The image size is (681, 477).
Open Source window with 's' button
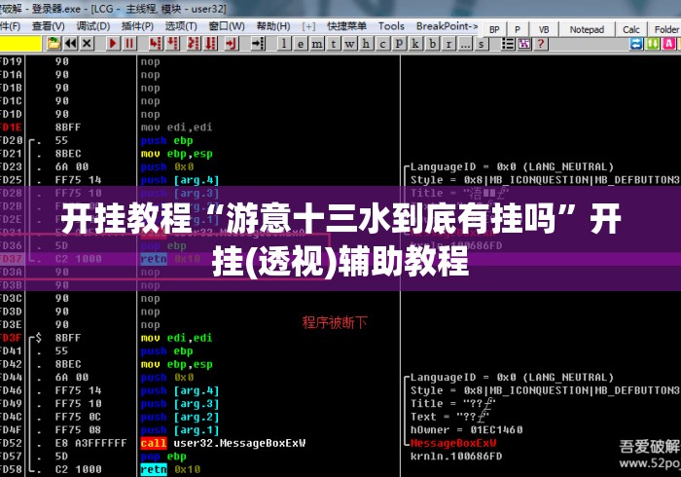(482, 44)
